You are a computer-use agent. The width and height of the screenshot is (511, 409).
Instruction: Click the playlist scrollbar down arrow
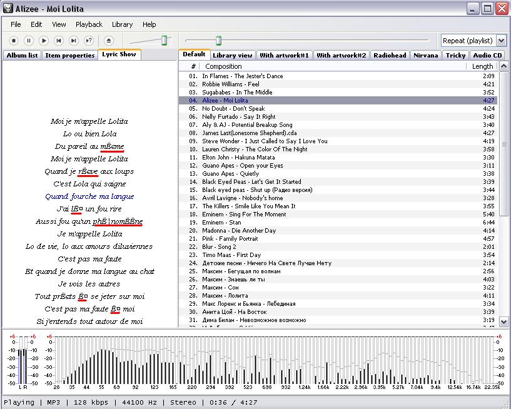pos(504,322)
